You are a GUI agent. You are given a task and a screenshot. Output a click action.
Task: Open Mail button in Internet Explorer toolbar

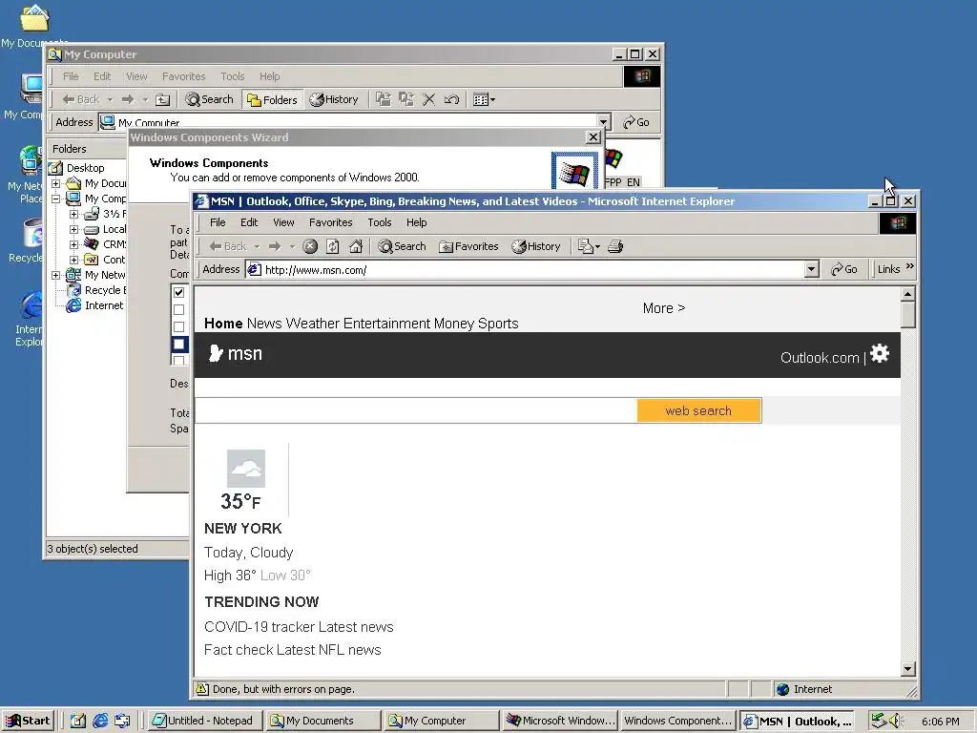588,246
